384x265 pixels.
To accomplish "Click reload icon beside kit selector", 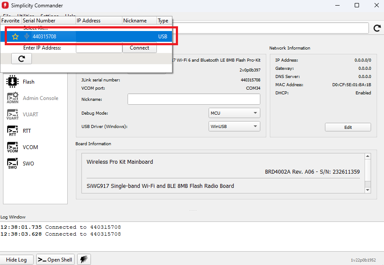I will [377, 28].
